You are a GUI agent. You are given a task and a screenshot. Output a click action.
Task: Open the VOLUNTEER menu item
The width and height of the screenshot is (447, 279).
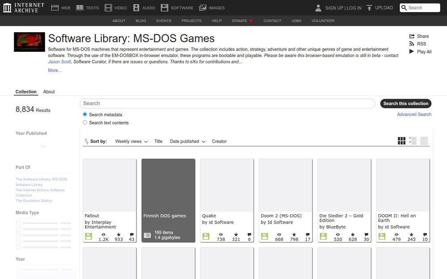pos(323,21)
